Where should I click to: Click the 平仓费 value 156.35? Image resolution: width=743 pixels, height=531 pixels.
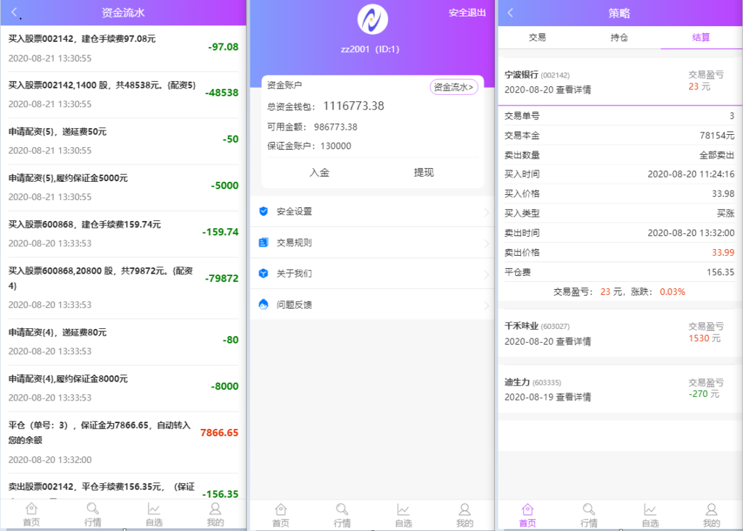(x=721, y=272)
